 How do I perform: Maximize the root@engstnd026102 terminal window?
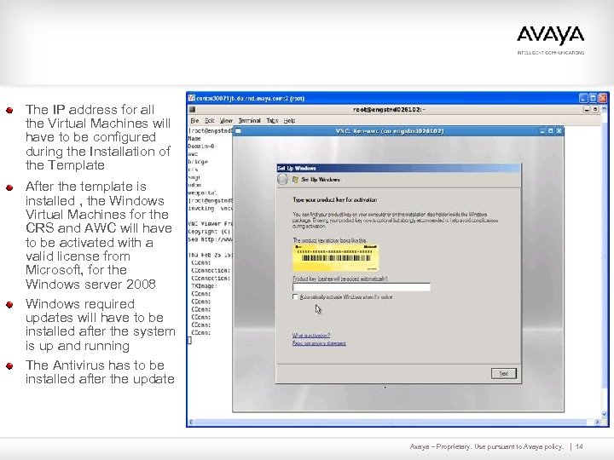[595, 110]
